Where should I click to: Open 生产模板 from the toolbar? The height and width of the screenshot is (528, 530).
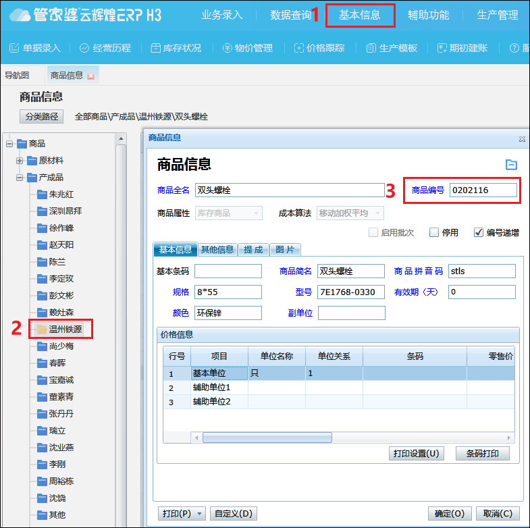click(371, 48)
